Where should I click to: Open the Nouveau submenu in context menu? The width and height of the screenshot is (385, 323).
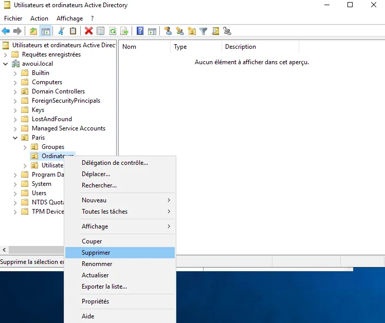[120, 200]
